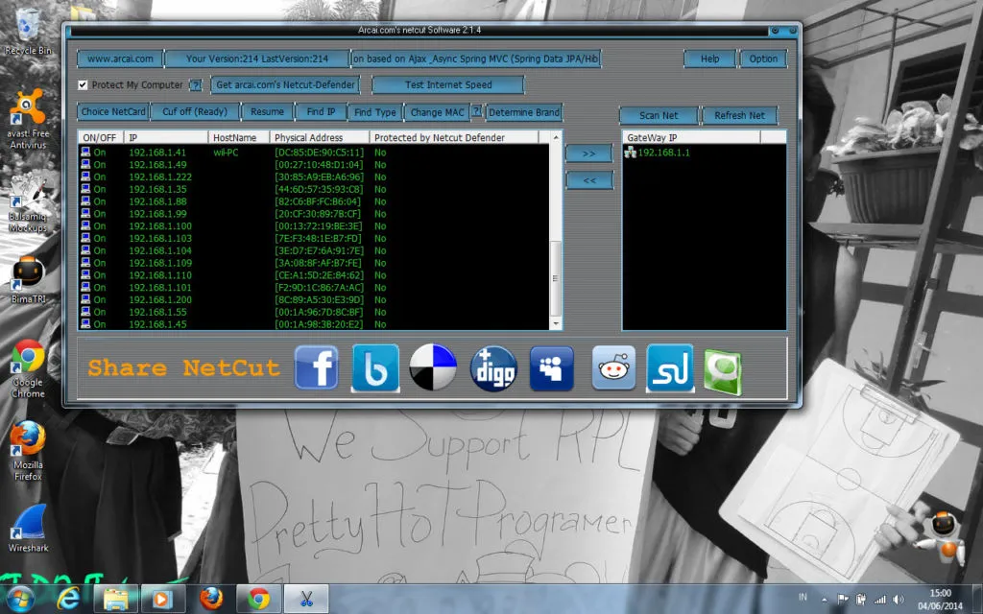Open Wireshark from the desktop shortcut

[x=28, y=530]
